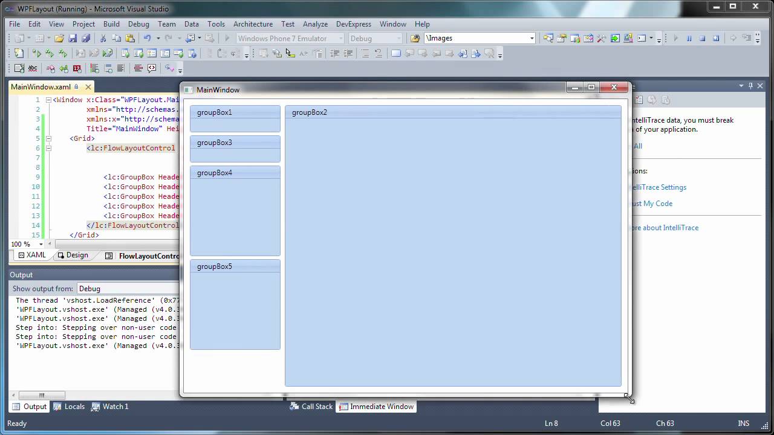Click the code tag icon

click(152, 68)
